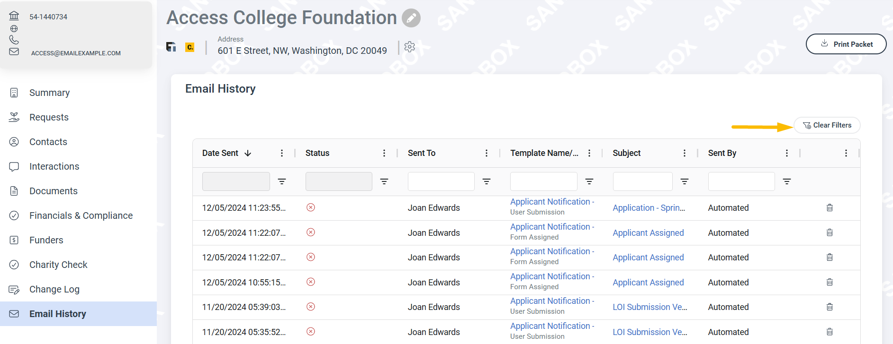Click the Status filter field
The width and height of the screenshot is (893, 344).
(339, 181)
